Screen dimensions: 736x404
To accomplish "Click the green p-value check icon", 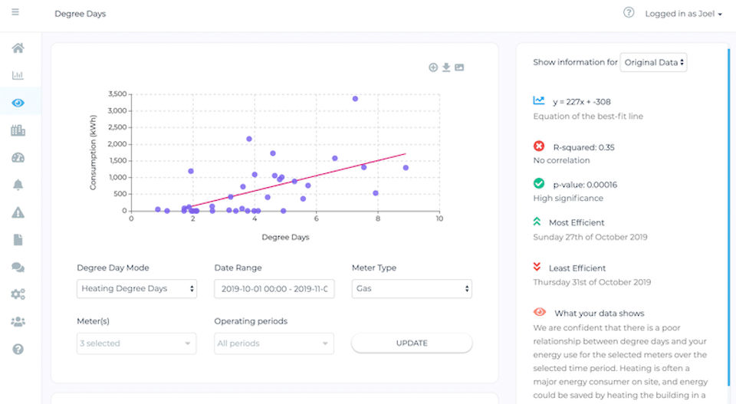I will [539, 183].
